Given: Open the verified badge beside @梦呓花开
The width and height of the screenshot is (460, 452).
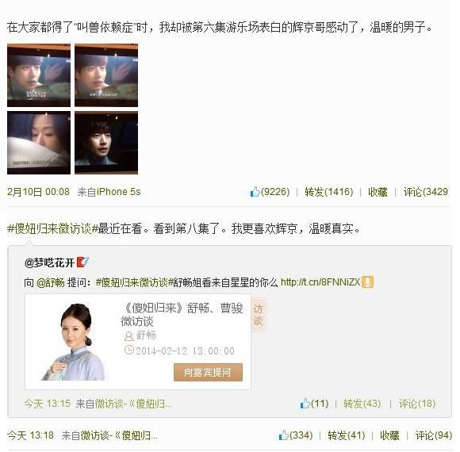Looking at the screenshot, I should pos(82,262).
